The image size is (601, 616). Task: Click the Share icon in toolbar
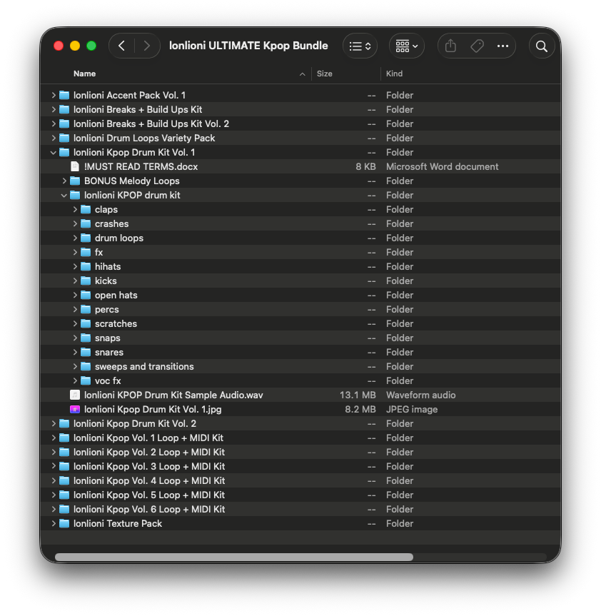(x=450, y=46)
